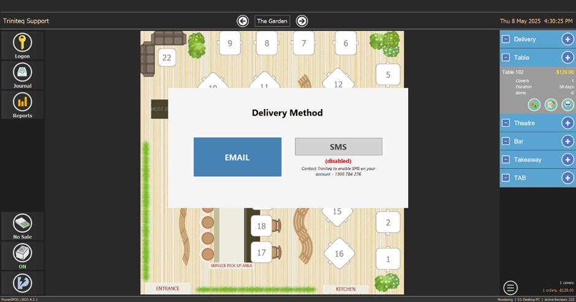Choose EMAIL as the delivery method
The width and height of the screenshot is (576, 302).
pos(237,157)
